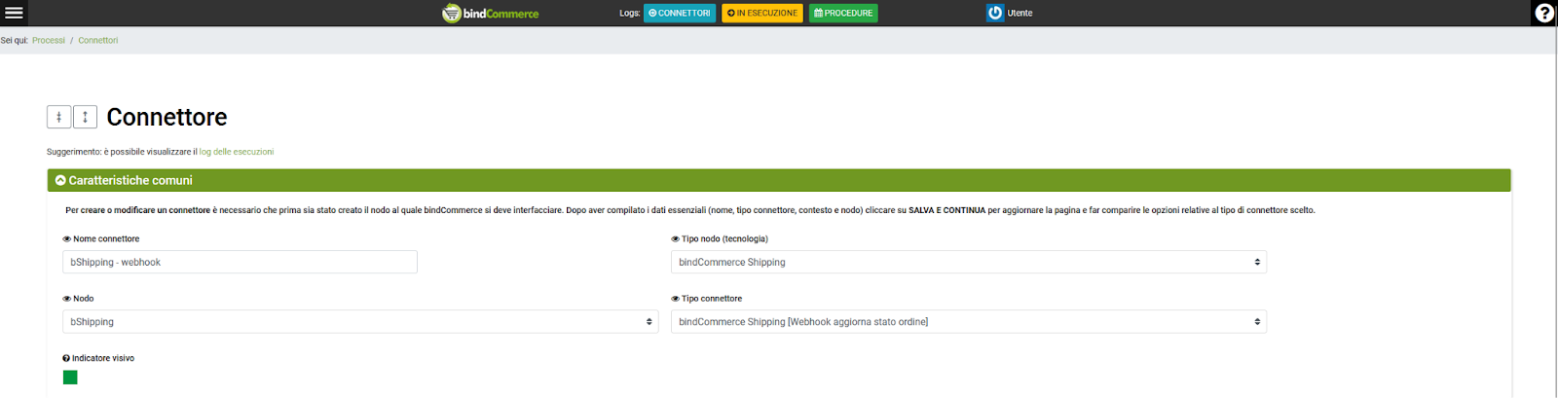Click the Utente power icon
Screen dimensions: 1558x398
point(994,13)
